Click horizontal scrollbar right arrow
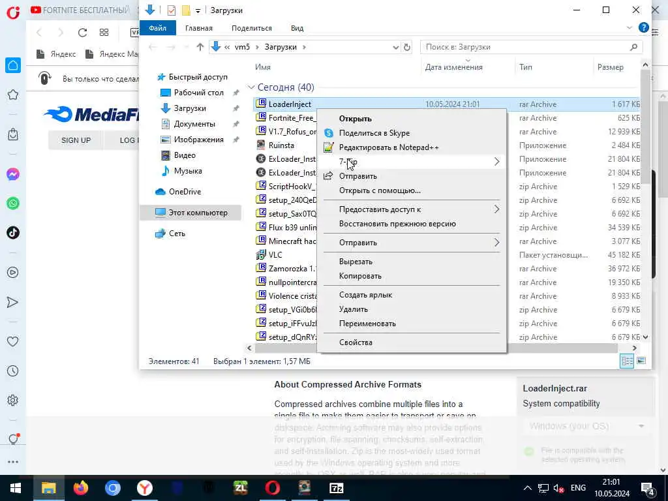The height and width of the screenshot is (501, 668). click(x=634, y=348)
